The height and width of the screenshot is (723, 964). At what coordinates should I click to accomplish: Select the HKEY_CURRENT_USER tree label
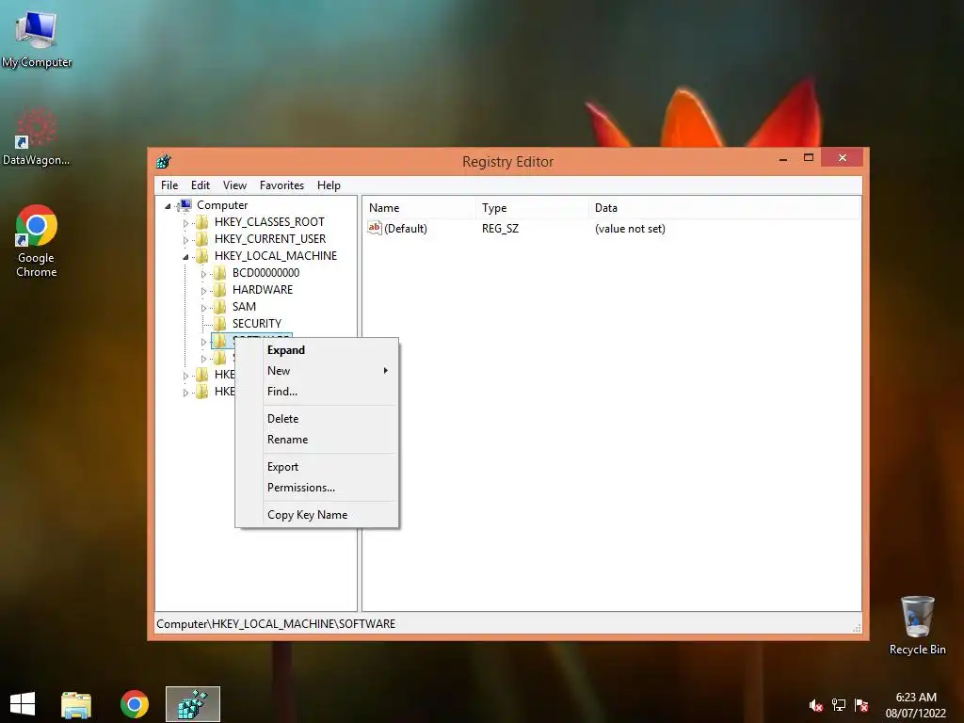tap(270, 238)
